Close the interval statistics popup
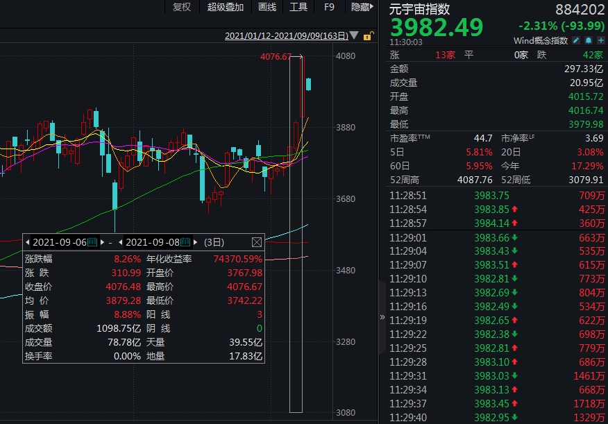This screenshot has width=608, height=424. pyautogui.click(x=256, y=242)
